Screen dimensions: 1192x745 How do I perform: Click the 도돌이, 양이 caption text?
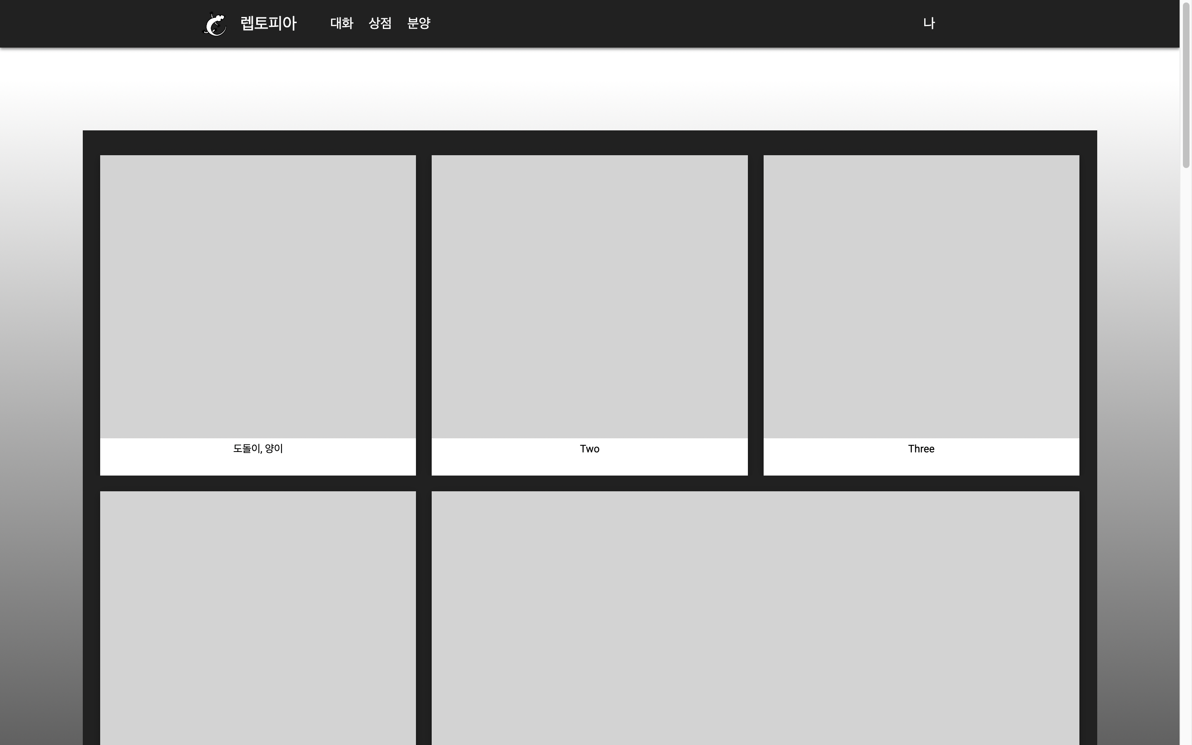point(257,448)
